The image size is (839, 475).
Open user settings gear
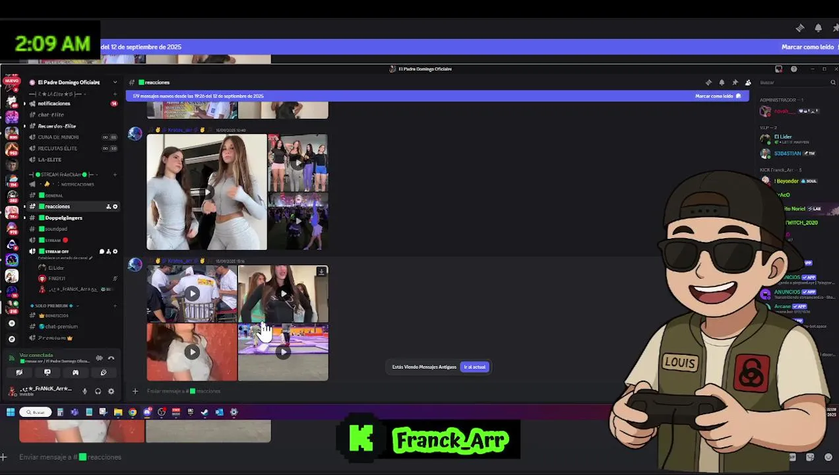point(111,391)
